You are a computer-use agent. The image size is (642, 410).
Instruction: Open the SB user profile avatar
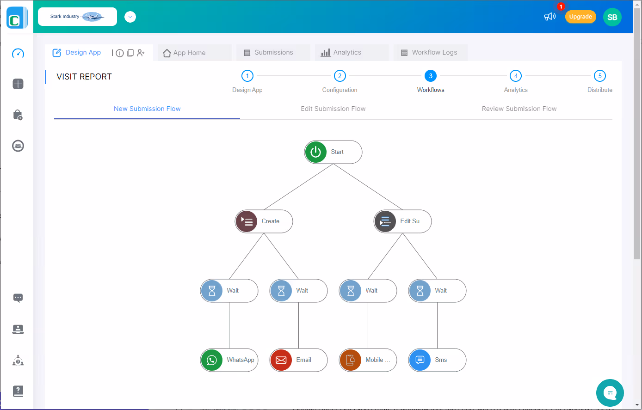pos(612,17)
